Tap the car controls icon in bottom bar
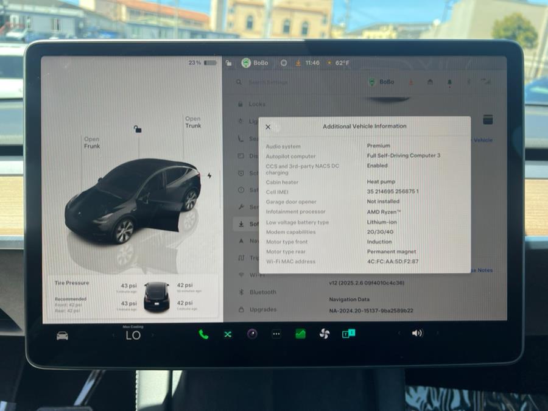 (62, 336)
